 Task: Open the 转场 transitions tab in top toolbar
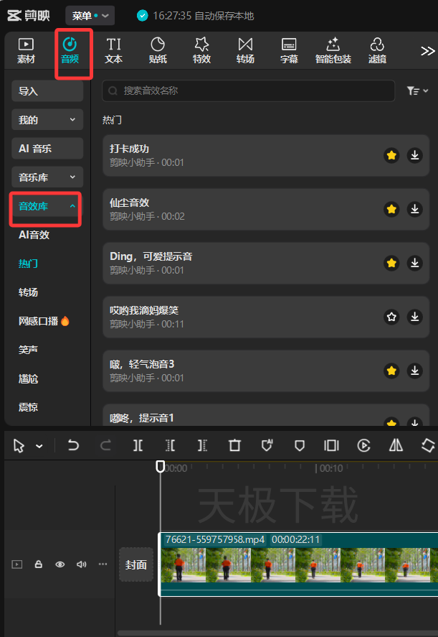pyautogui.click(x=245, y=50)
